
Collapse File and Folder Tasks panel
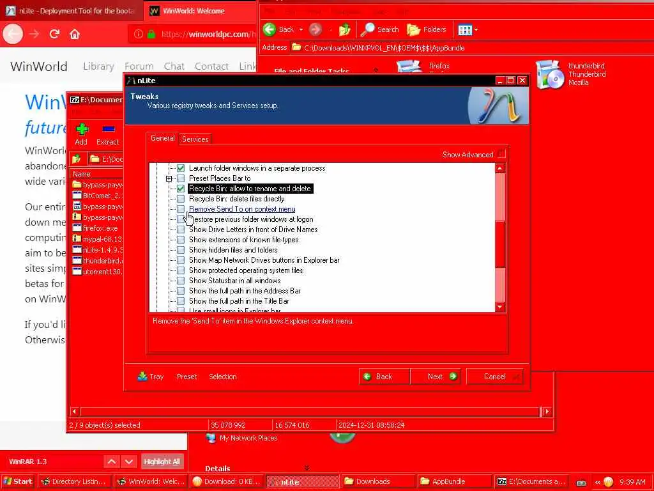376,70
